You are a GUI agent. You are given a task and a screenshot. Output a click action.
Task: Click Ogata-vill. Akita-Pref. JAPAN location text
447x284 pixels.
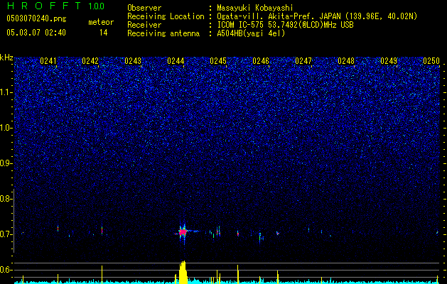[317, 16]
